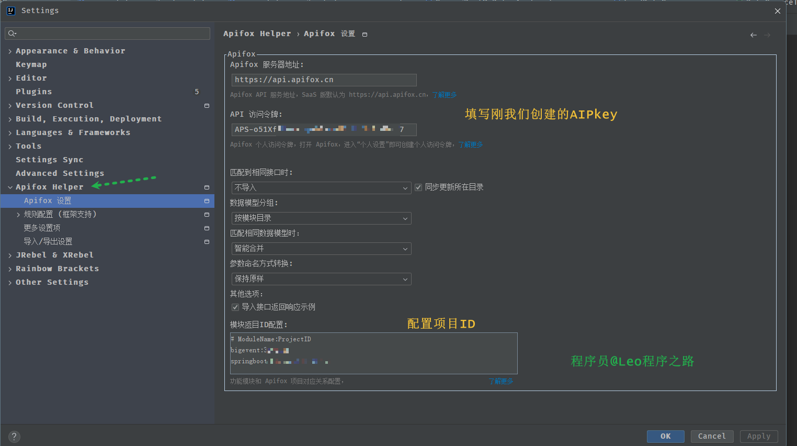Select Advanced Settings item

60,173
